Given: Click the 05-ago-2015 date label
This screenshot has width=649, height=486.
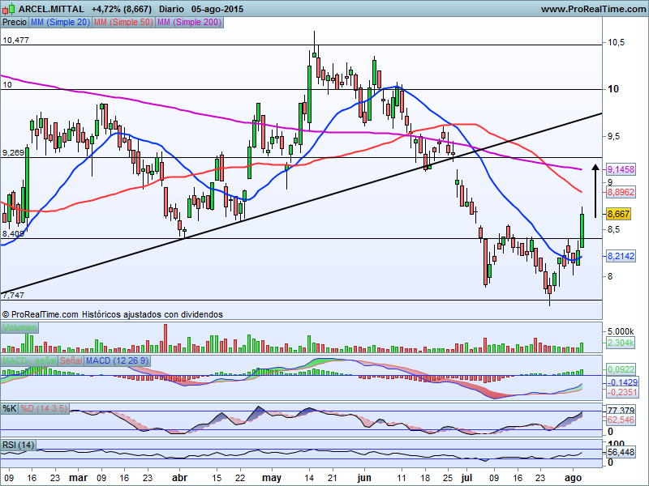Looking at the screenshot, I should pyautogui.click(x=217, y=9).
